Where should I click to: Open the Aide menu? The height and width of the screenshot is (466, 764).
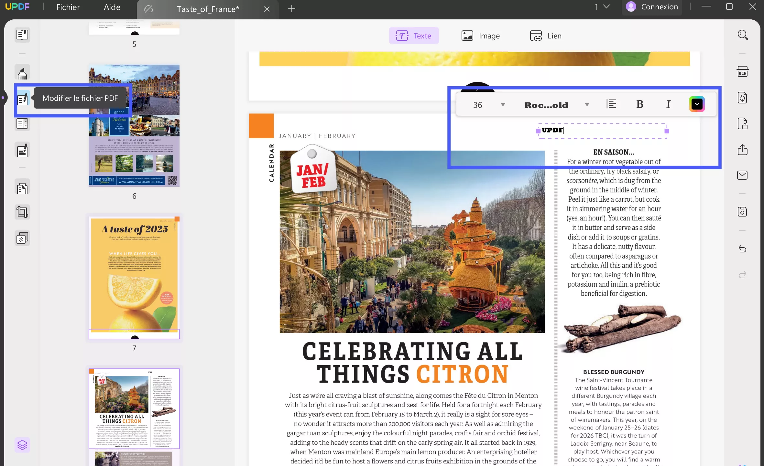(112, 7)
